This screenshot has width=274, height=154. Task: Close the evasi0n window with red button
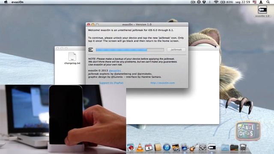(89, 24)
